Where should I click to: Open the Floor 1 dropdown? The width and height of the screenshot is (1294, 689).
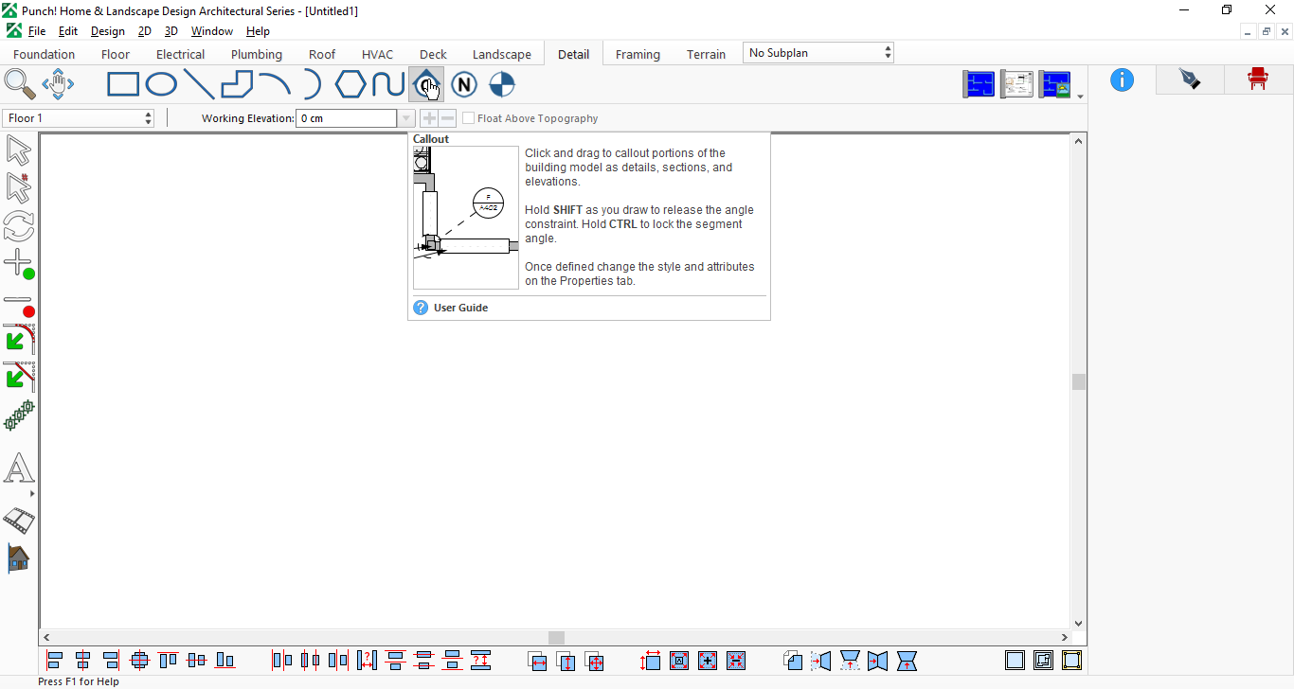pyautogui.click(x=79, y=118)
